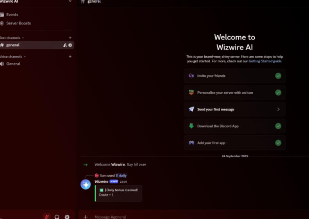Click the Wizwire bot avatar
The height and width of the screenshot is (219, 309).
pyautogui.click(x=86, y=184)
